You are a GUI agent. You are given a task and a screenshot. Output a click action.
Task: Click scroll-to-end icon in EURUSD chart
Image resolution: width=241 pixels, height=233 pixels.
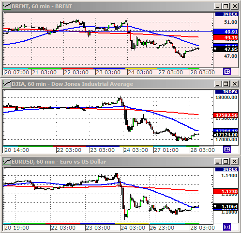(x=227, y=227)
